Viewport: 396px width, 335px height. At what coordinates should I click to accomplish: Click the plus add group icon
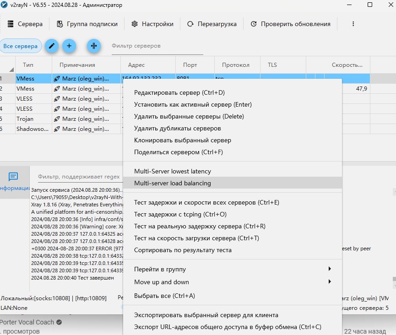[x=69, y=46]
